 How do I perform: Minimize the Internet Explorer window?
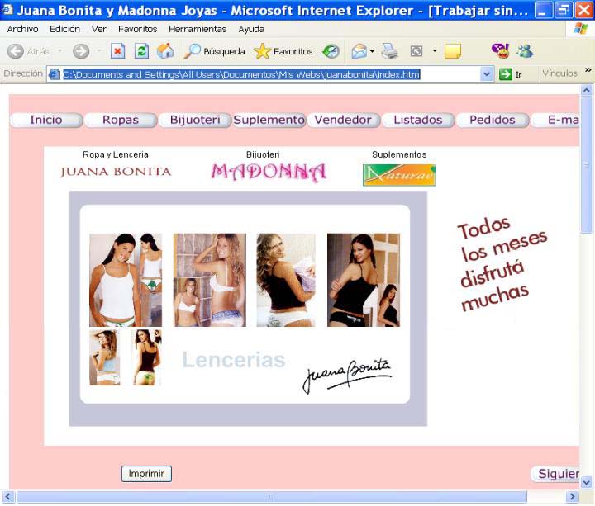[543, 10]
